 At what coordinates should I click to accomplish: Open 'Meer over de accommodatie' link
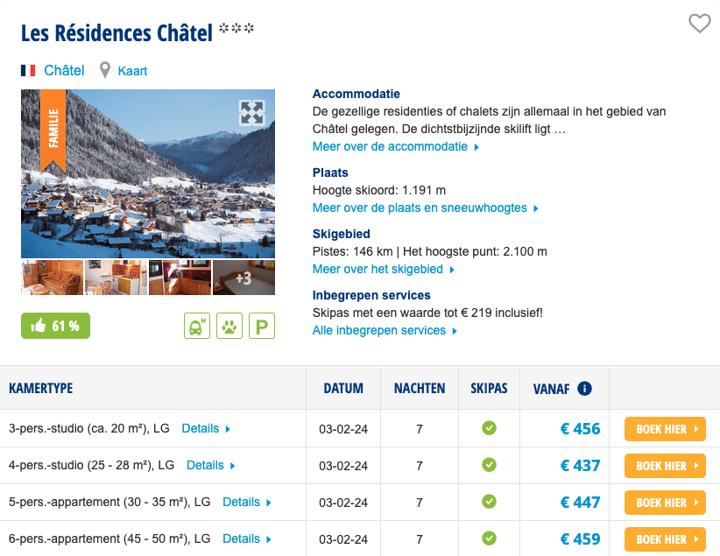pos(395,147)
